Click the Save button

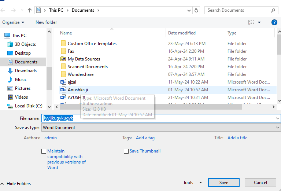(223, 183)
